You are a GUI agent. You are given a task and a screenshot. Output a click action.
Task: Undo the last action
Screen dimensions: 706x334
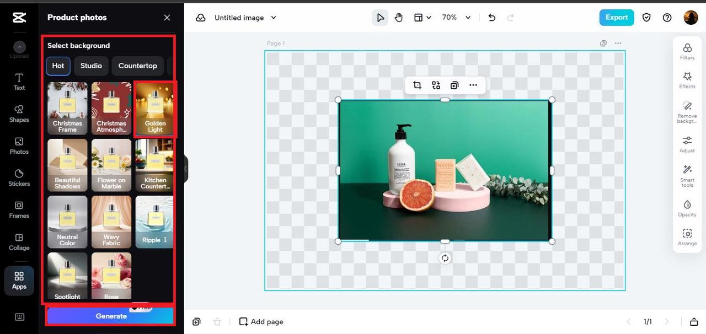[492, 18]
